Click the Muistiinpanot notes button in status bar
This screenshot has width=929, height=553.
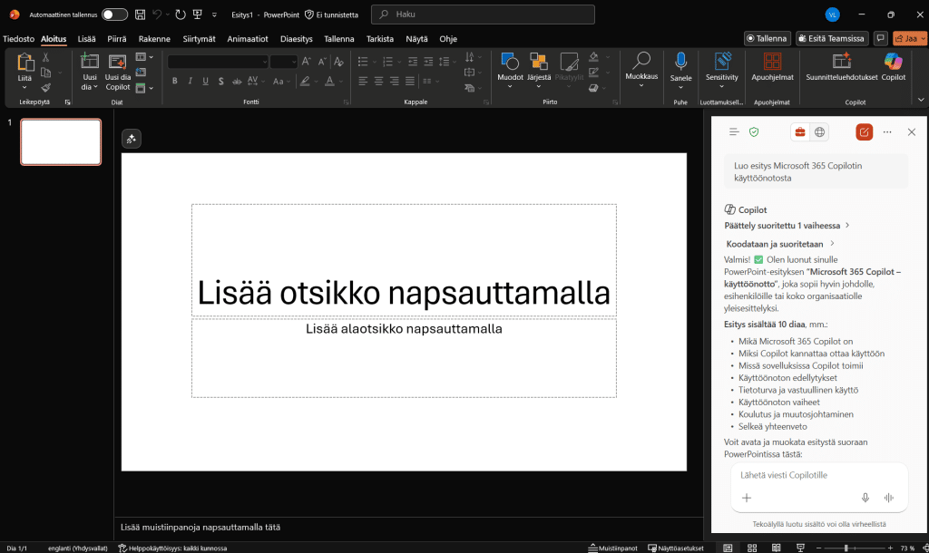pos(612,548)
